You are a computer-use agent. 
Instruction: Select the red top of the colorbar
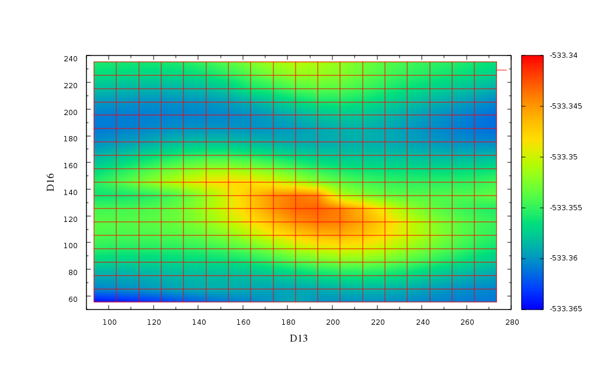point(532,61)
